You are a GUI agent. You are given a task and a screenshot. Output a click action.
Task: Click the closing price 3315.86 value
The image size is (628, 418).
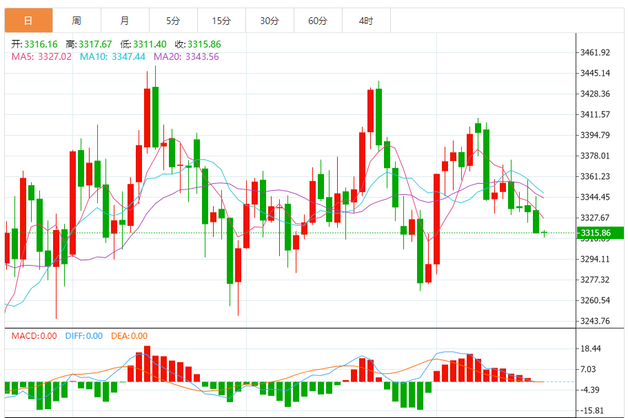tap(204, 44)
